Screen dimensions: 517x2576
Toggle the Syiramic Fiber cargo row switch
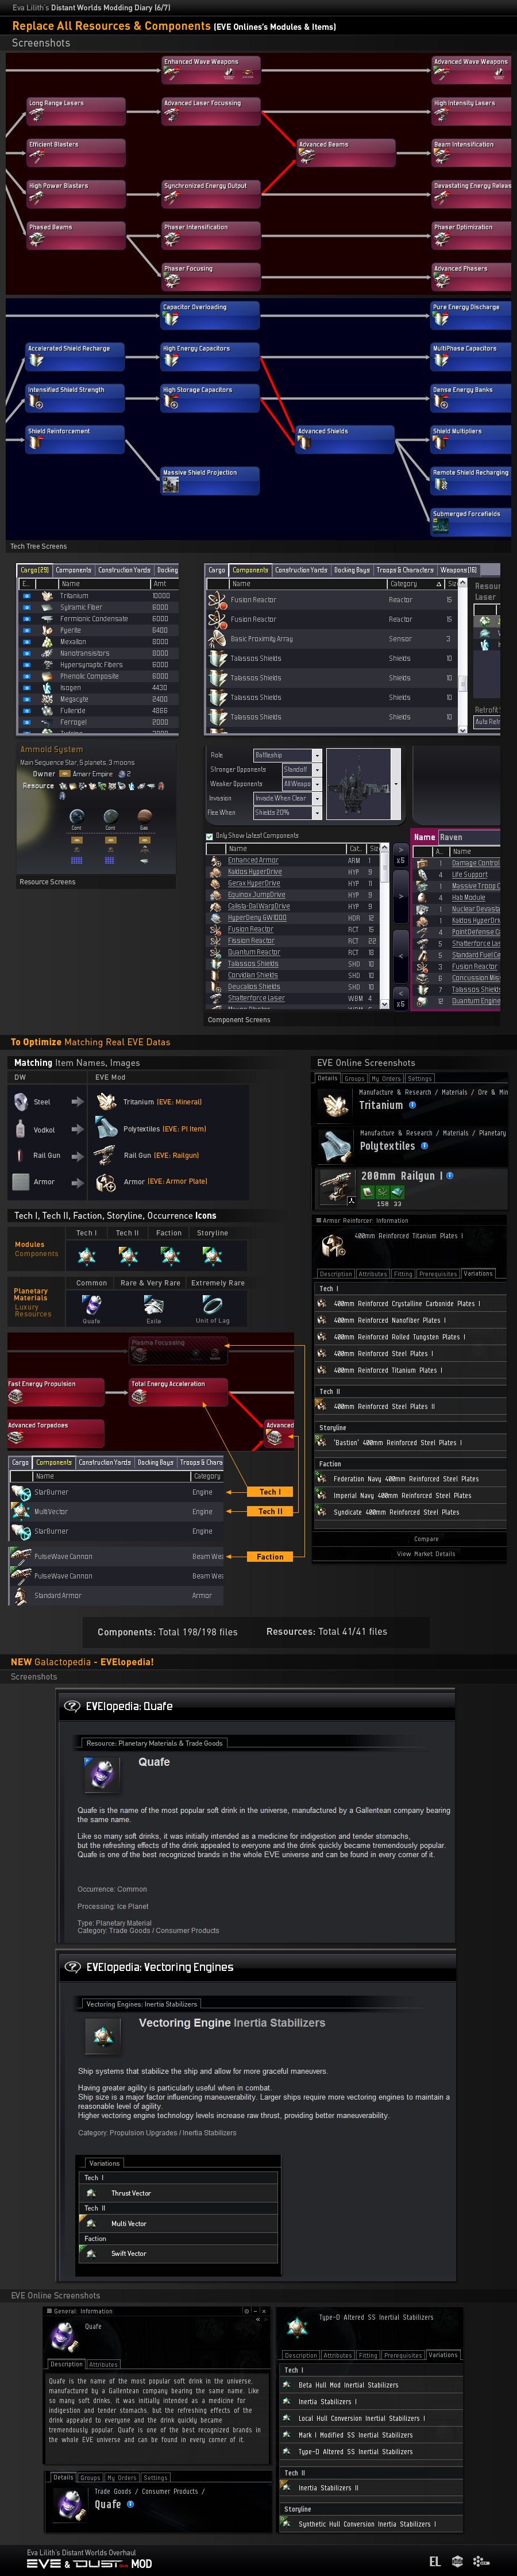[x=26, y=607]
